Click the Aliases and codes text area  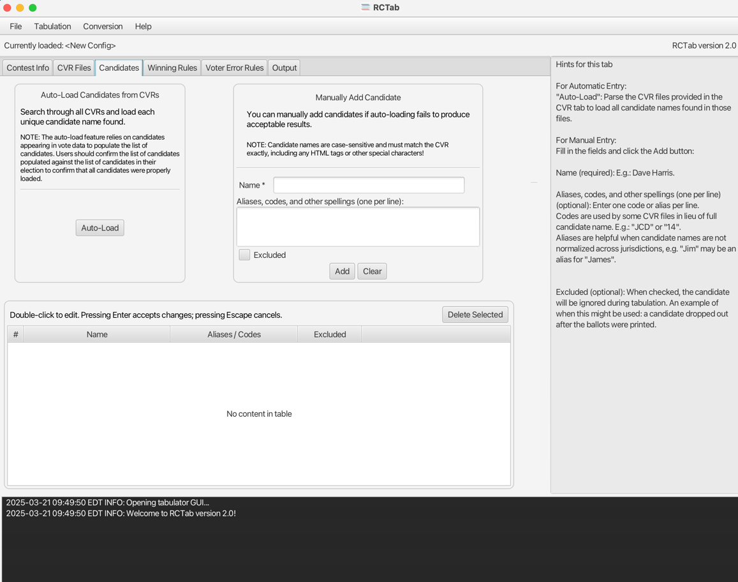point(358,227)
